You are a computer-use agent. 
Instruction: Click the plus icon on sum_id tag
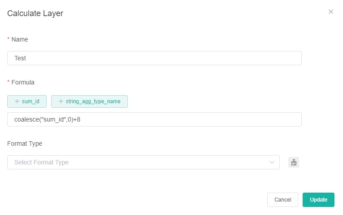17,101
